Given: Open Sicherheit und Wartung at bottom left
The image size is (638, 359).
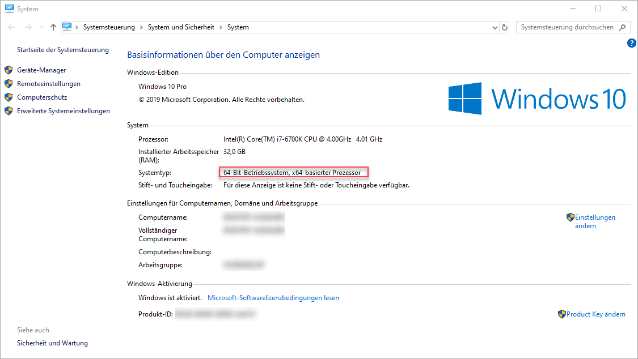Looking at the screenshot, I should (x=52, y=343).
